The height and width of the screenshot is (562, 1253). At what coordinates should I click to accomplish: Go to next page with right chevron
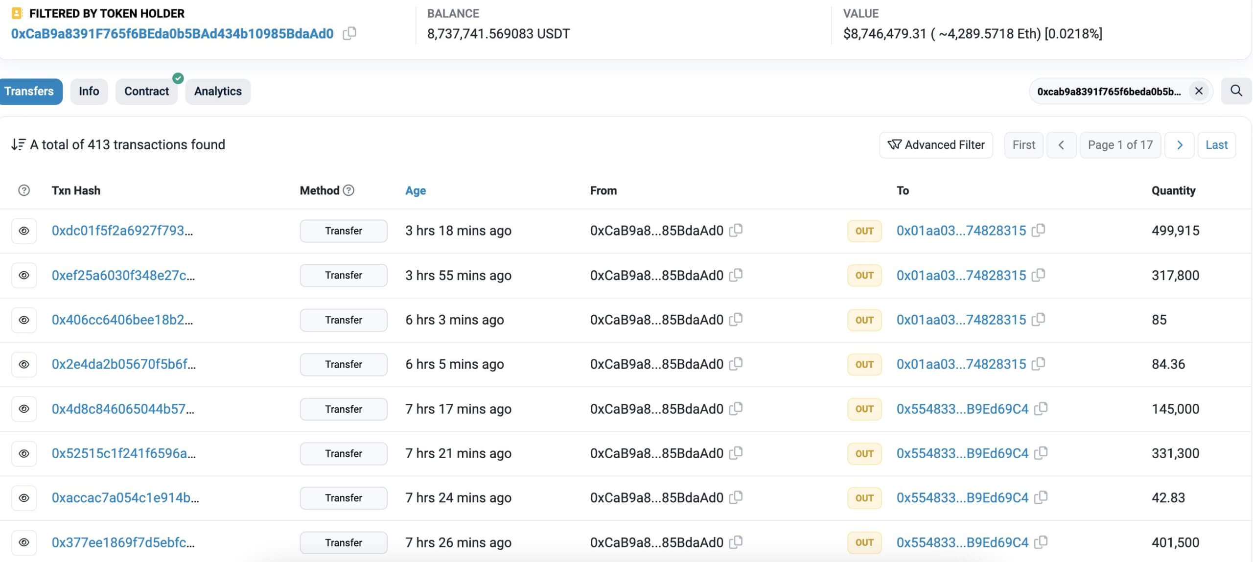click(x=1179, y=145)
